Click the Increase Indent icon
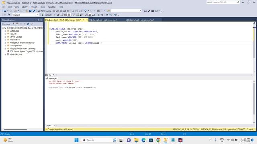Screen dimensions: 257x144 click(x=110, y=15)
